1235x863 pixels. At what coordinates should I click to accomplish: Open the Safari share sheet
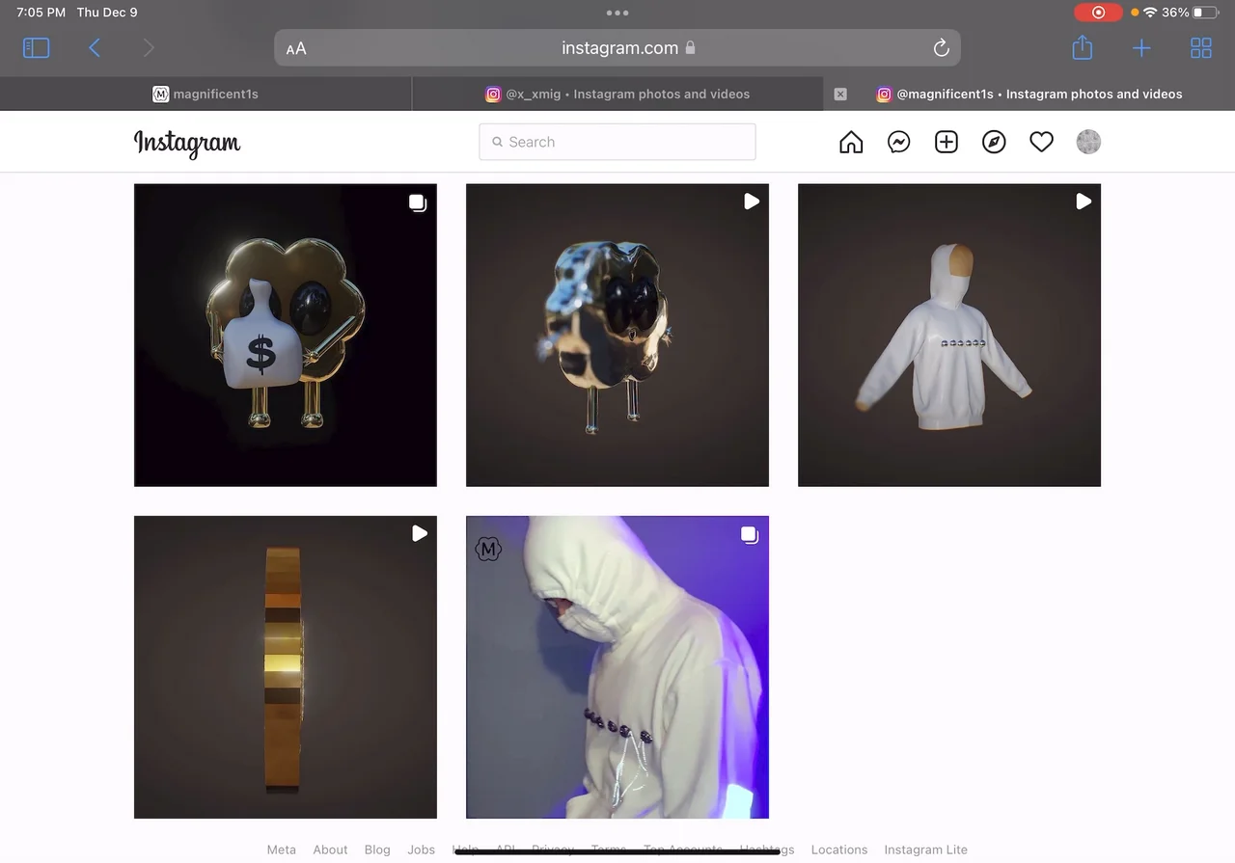pyautogui.click(x=1083, y=47)
